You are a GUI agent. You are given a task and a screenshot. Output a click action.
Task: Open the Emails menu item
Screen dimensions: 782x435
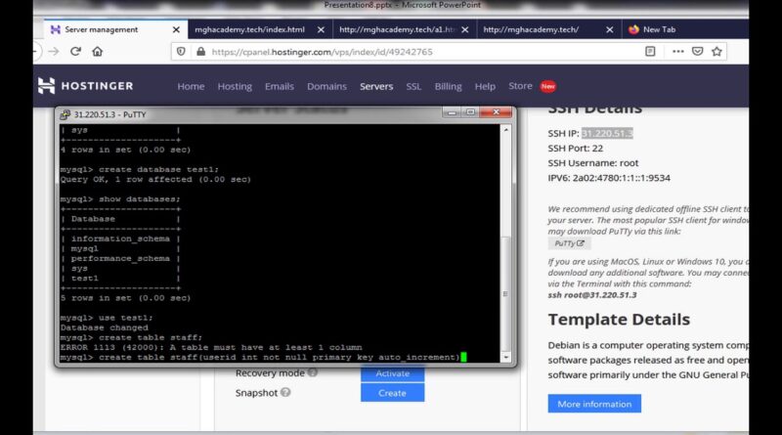280,86
